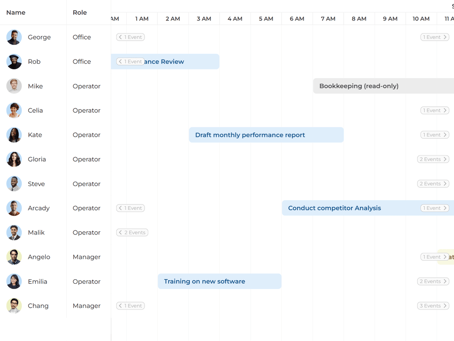This screenshot has height=341, width=454.
Task: Click George's avatar photo
Action: [14, 37]
